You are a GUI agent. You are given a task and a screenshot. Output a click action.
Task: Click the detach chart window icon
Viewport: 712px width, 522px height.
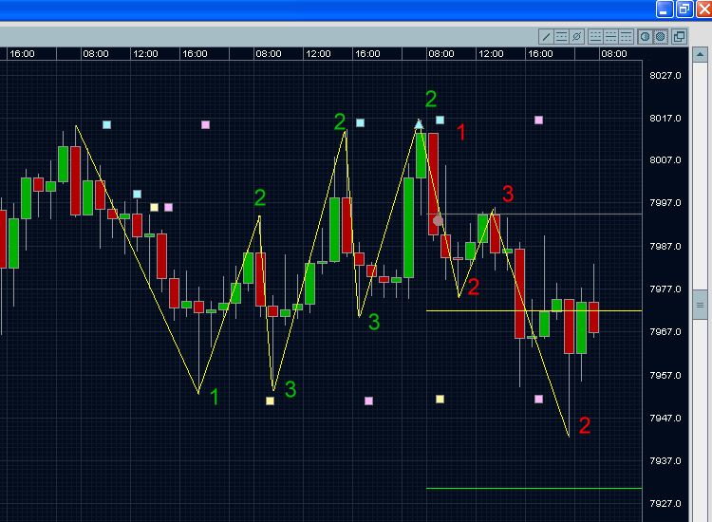[679, 36]
